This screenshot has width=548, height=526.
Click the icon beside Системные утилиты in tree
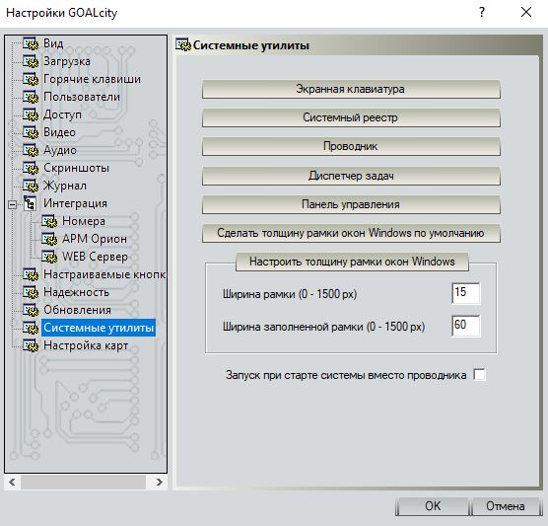pyautogui.click(x=31, y=329)
